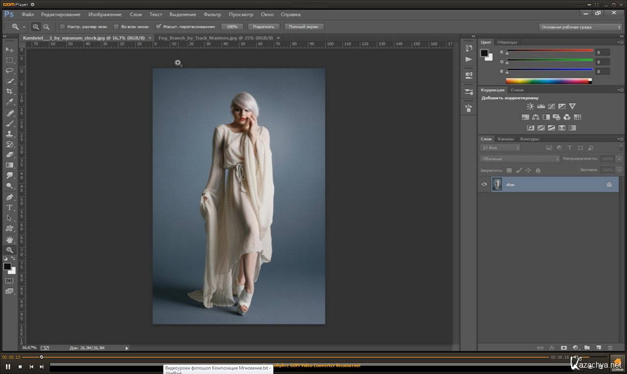The height and width of the screenshot is (374, 627).
Task: Select the Horizontal Type tool
Action: [9, 207]
